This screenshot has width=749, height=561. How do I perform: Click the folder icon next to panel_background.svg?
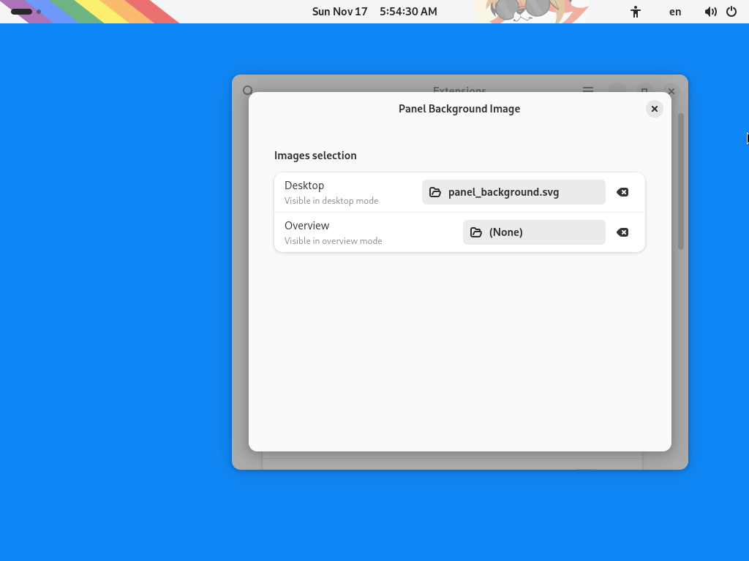[x=435, y=192]
